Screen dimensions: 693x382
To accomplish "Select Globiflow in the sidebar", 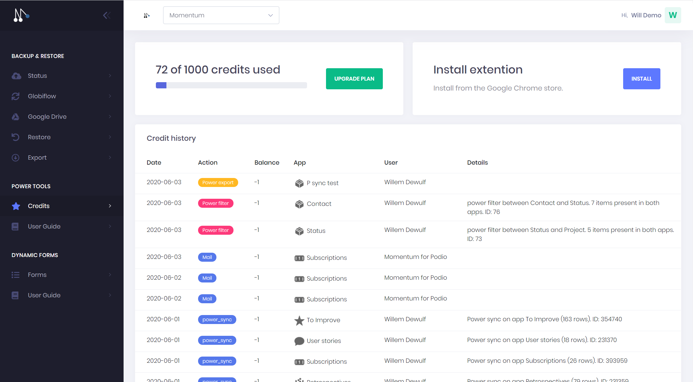I will [42, 96].
